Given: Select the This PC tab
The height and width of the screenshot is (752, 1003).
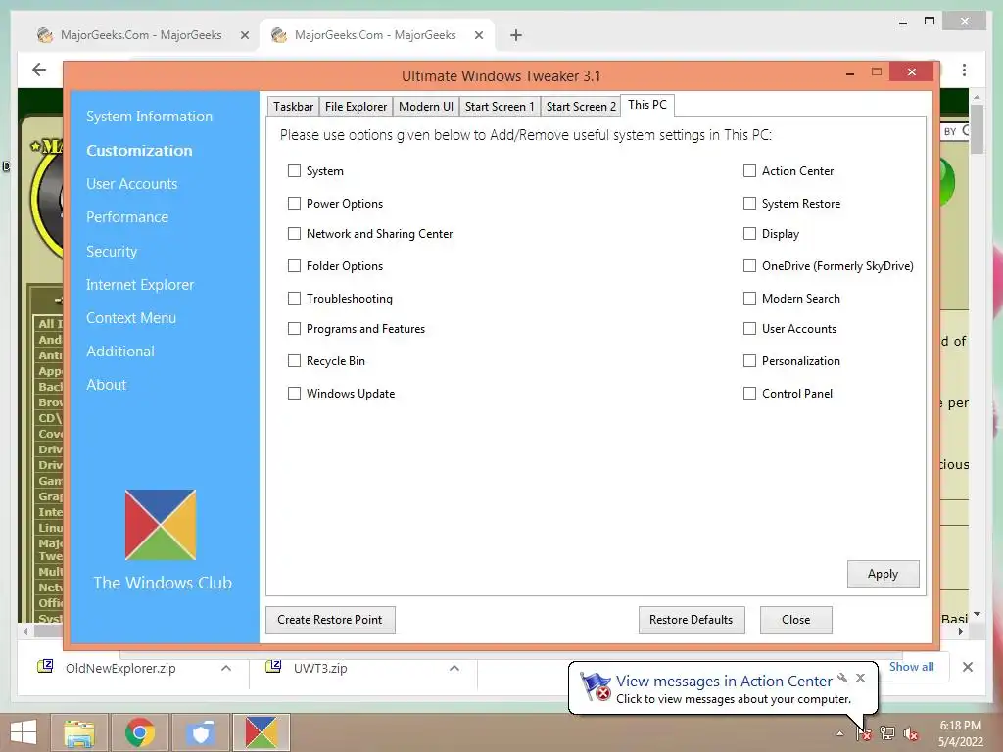Looking at the screenshot, I should (647, 105).
